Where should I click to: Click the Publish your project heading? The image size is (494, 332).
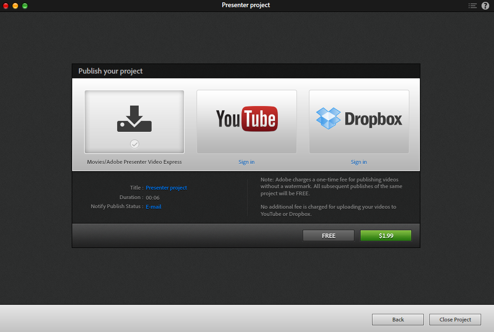(110, 71)
